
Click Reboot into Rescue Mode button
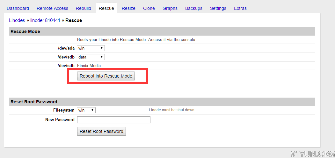[106, 76]
